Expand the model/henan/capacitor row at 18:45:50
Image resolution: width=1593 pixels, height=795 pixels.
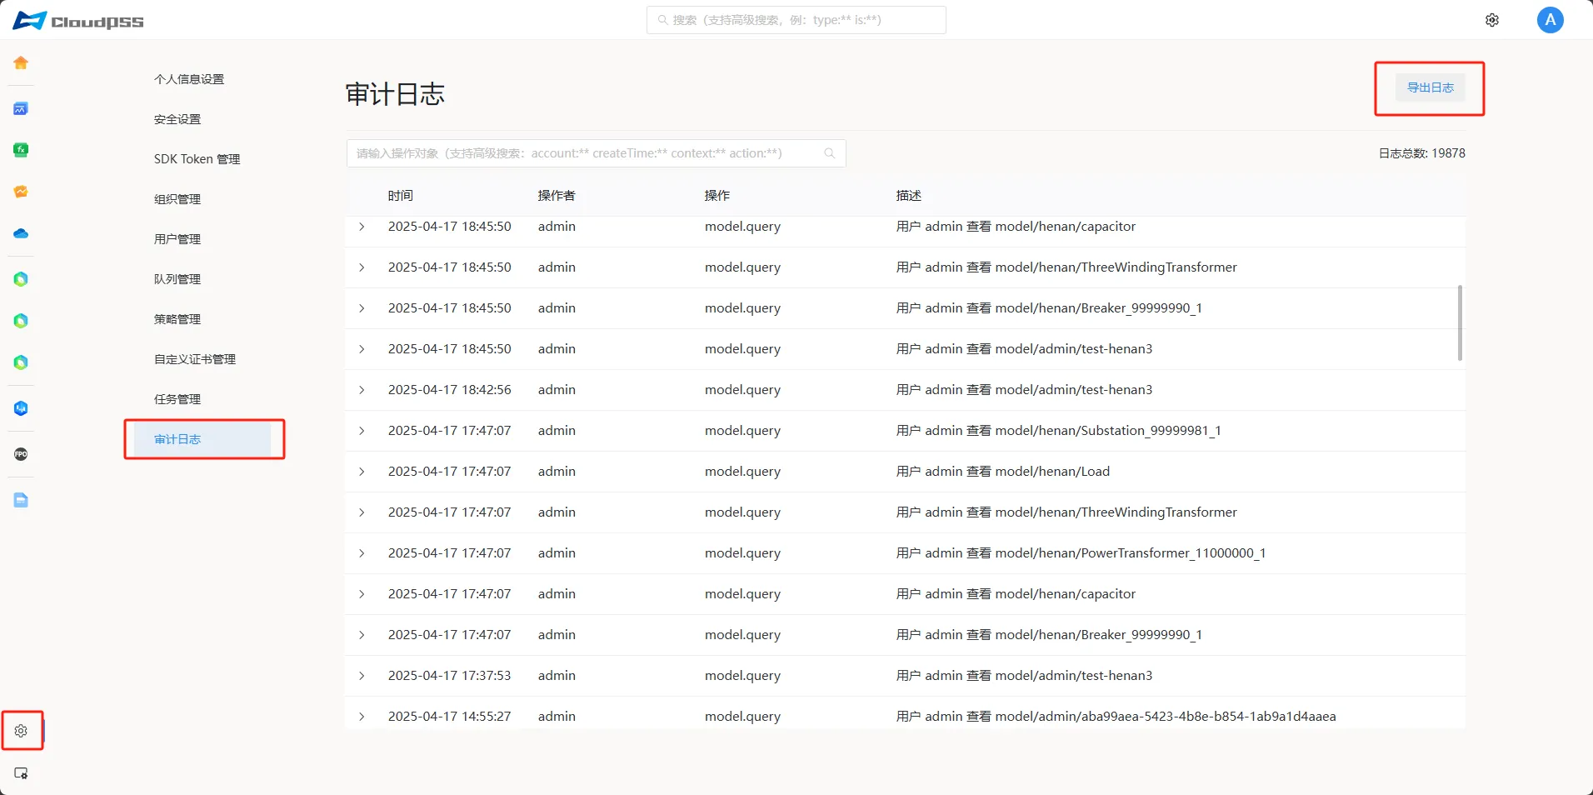pos(362,227)
